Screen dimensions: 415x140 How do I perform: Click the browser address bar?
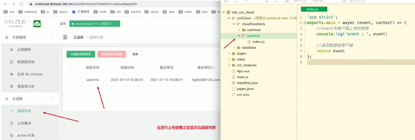pos(123,4)
